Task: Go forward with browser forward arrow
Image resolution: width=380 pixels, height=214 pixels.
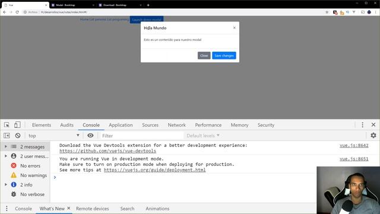Action: 11,12
